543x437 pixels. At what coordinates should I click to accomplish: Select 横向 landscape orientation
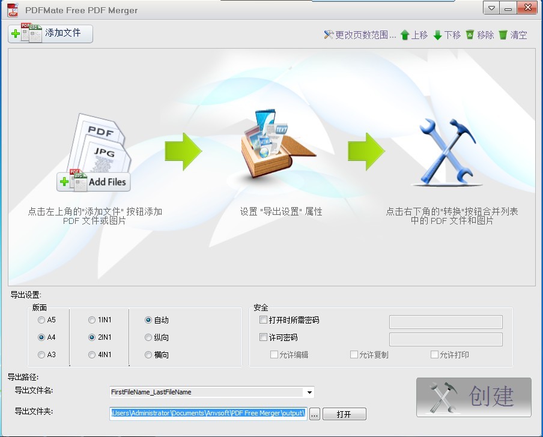(148, 355)
